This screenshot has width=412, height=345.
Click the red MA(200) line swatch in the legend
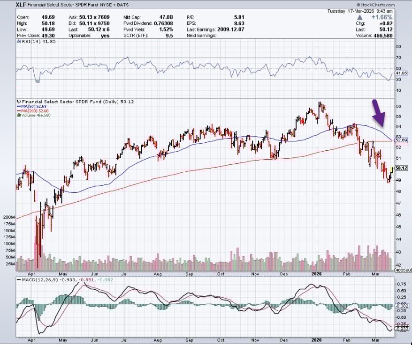pyautogui.click(x=19, y=111)
